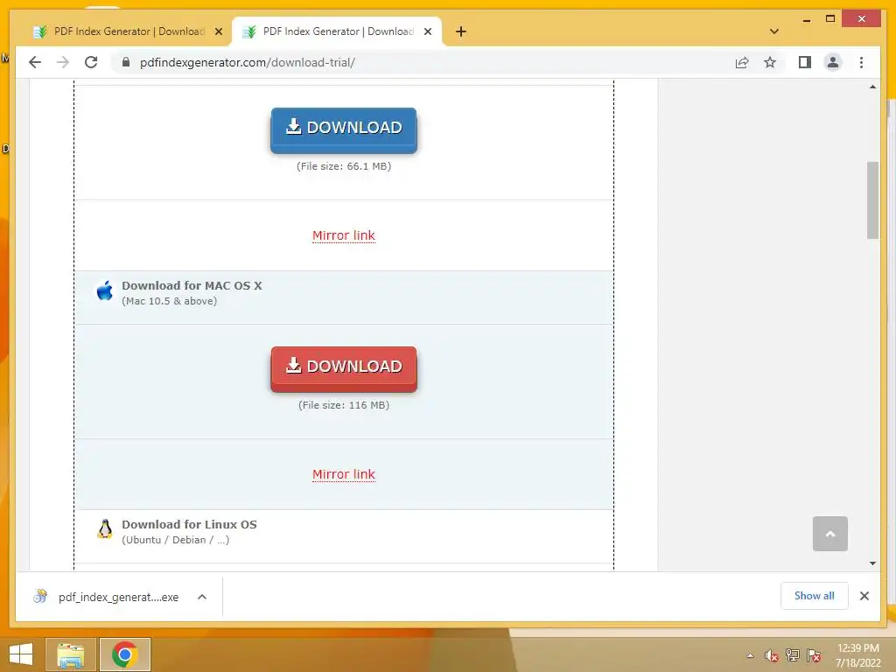
Task: Click Show all downloads
Action: pos(815,595)
